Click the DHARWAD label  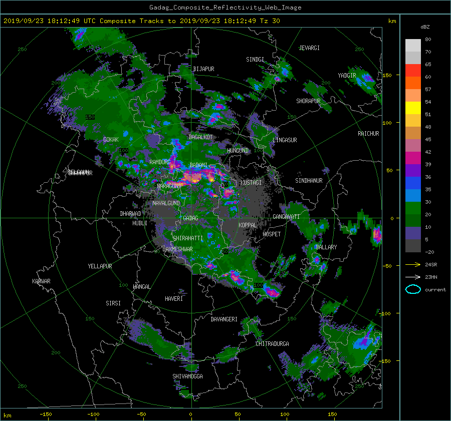click(x=131, y=214)
